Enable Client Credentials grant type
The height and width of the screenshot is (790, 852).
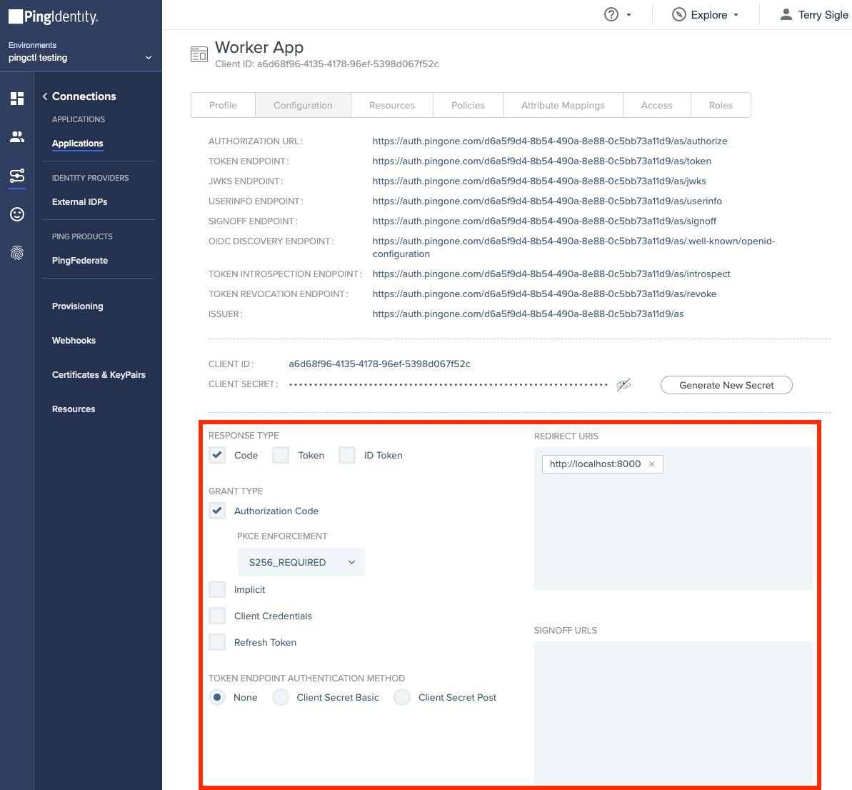point(217,616)
